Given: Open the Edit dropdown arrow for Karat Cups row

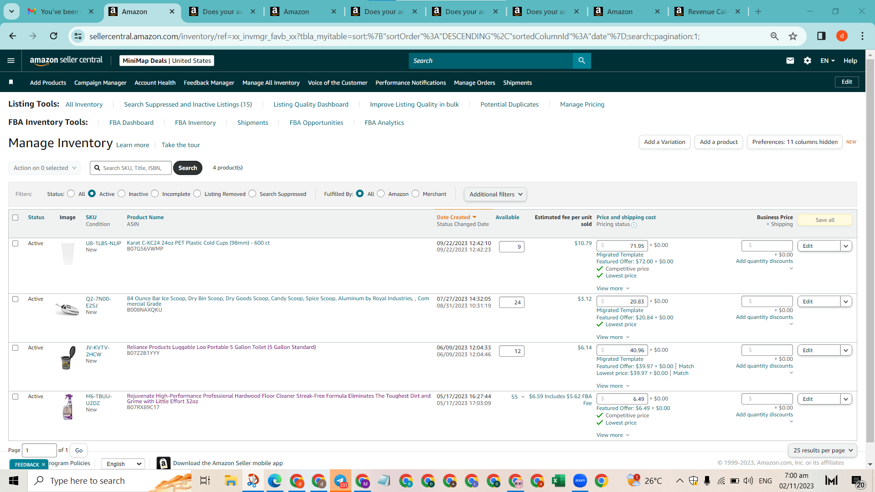Looking at the screenshot, I should pos(846,246).
